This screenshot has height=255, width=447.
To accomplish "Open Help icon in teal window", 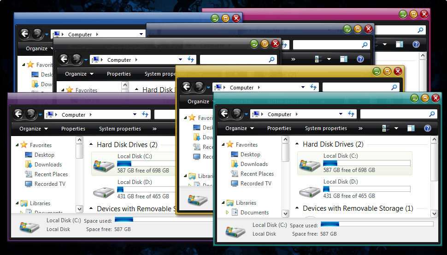I will [x=427, y=128].
